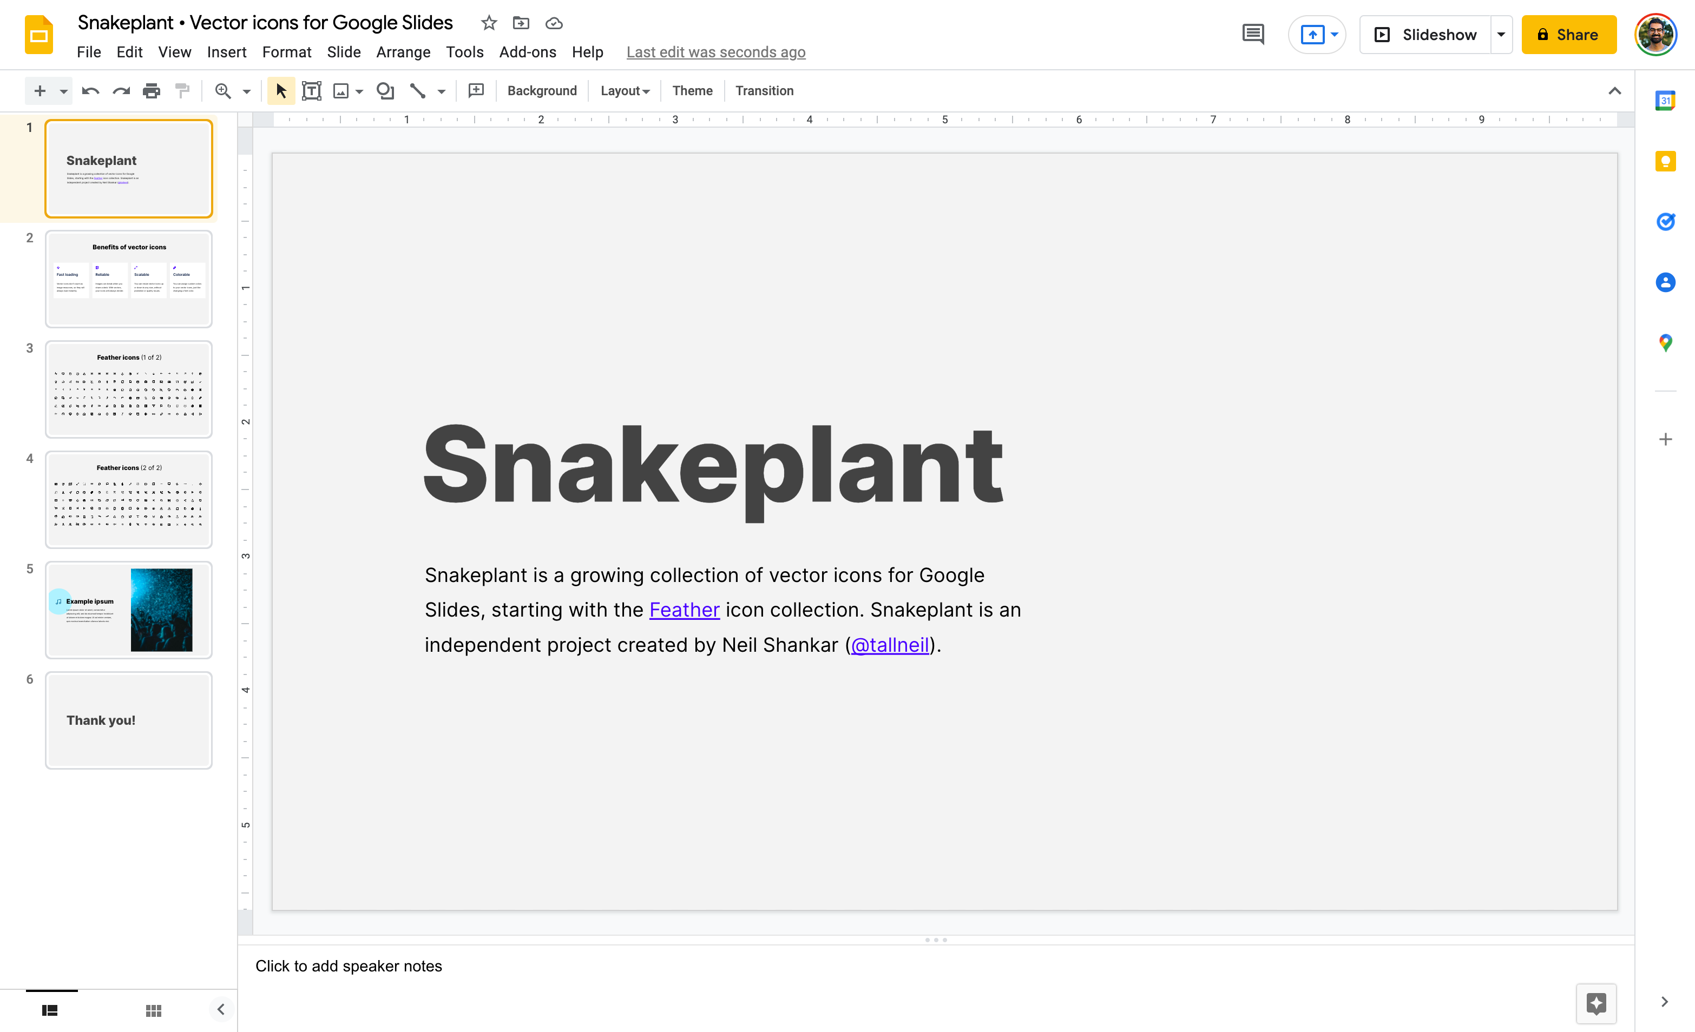Insert a comment using the toolbar icon

(475, 90)
